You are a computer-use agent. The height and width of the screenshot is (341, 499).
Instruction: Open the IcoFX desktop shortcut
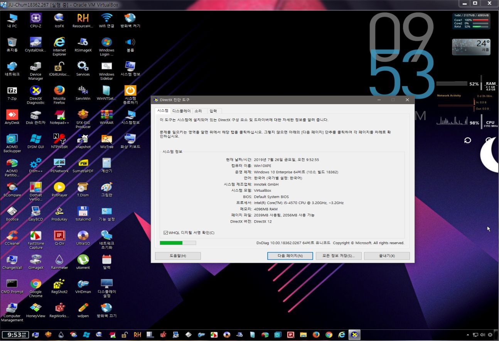pyautogui.click(x=59, y=20)
